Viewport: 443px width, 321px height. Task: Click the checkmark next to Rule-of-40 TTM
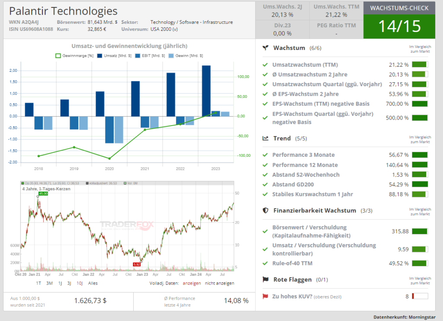[x=265, y=263]
